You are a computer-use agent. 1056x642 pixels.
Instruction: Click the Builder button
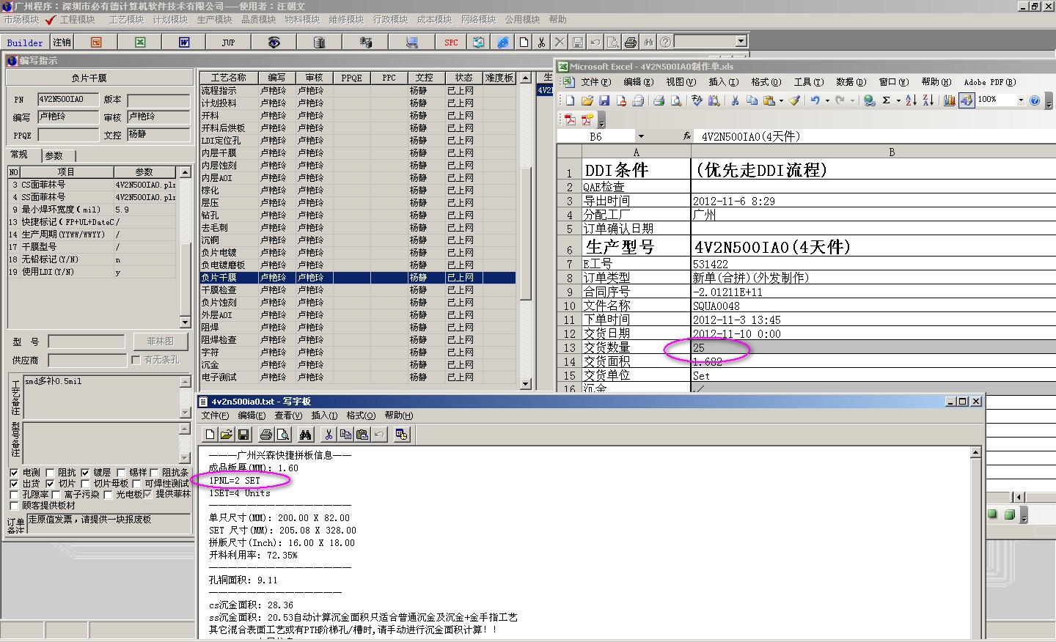coord(25,43)
